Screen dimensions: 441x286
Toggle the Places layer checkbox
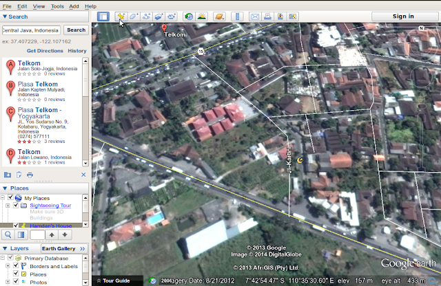click(x=16, y=274)
